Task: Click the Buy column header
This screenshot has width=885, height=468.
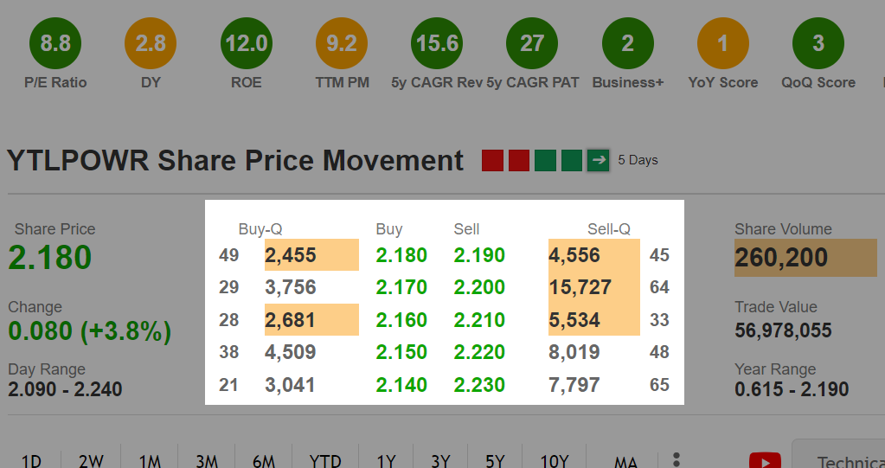Action: pos(389,229)
